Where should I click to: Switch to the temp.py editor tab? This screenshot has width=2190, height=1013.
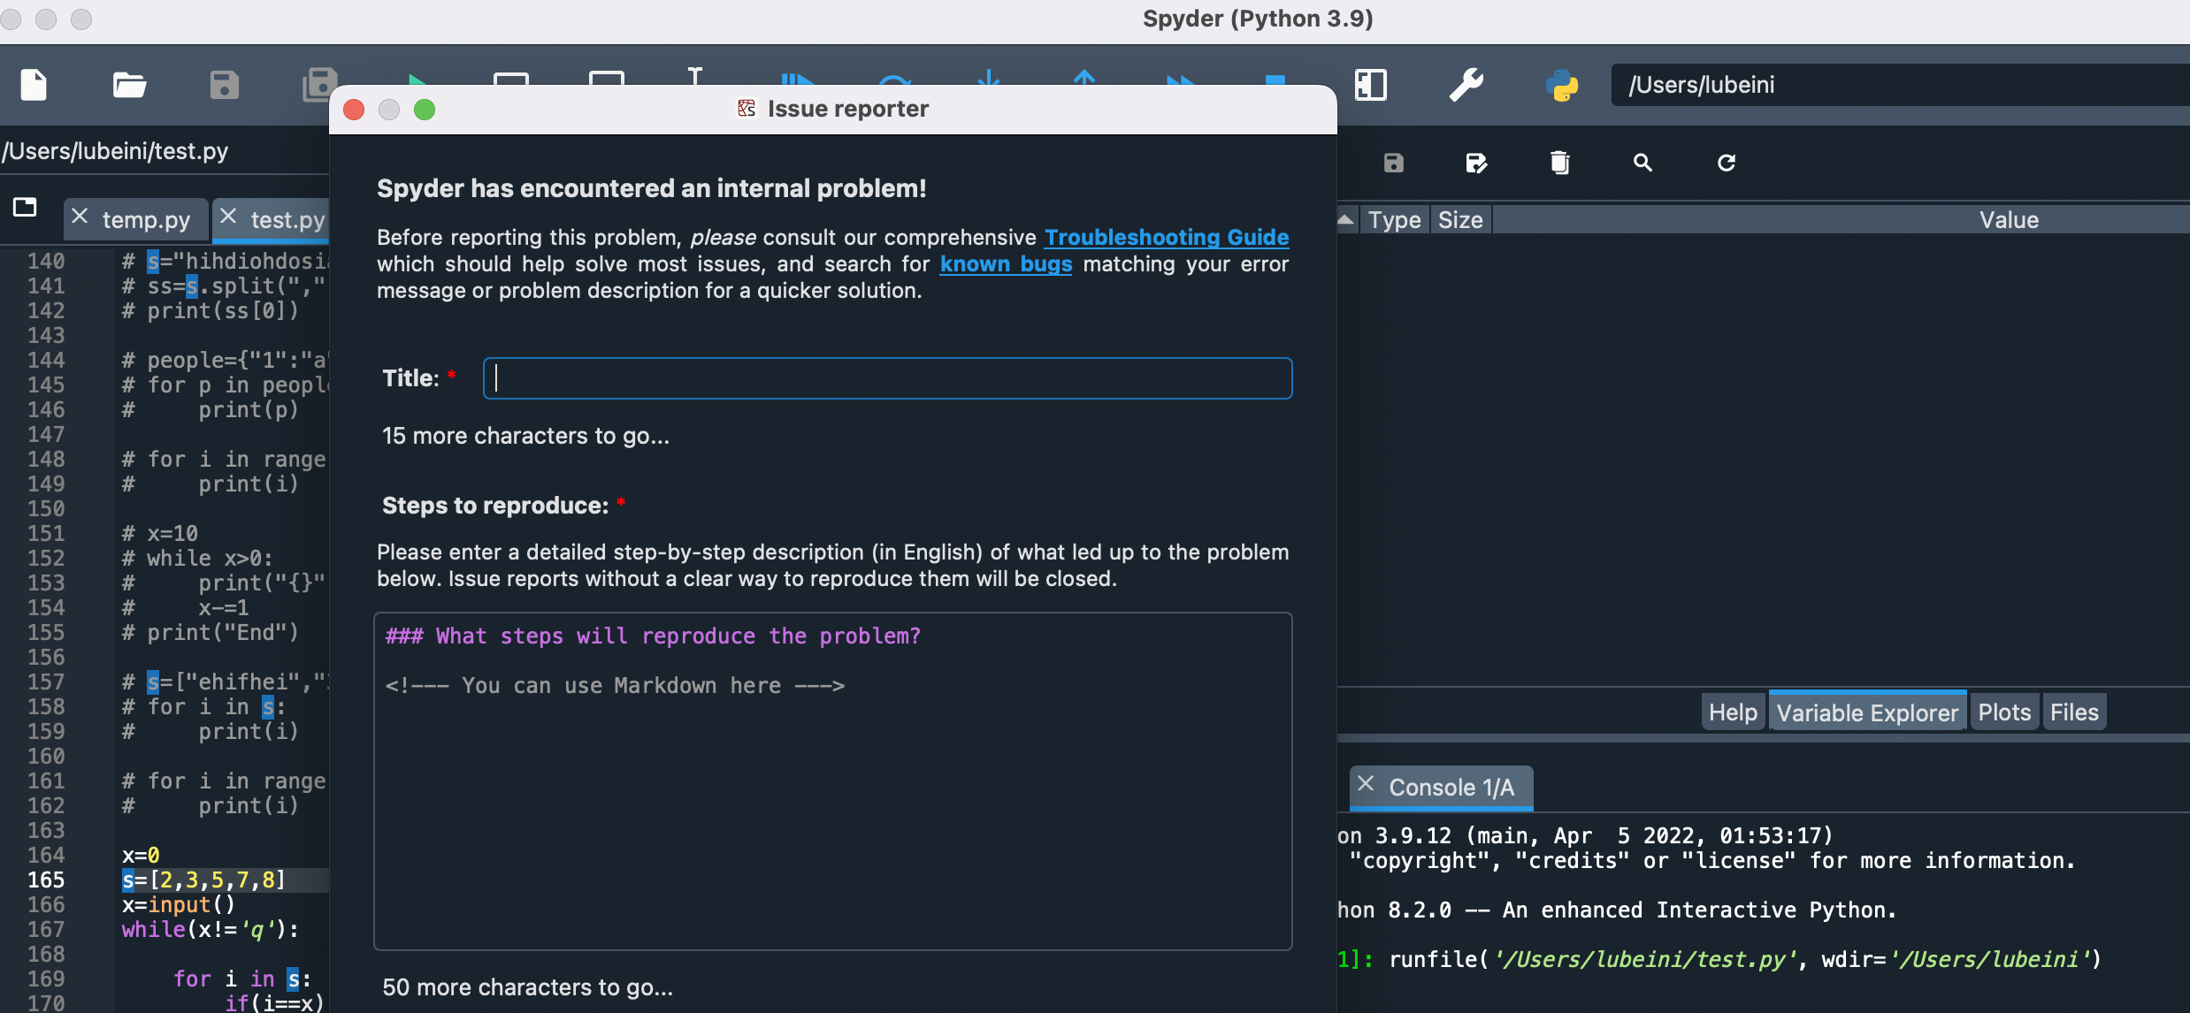click(x=146, y=219)
